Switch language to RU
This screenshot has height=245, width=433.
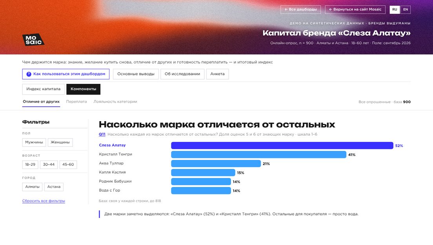coord(395,9)
